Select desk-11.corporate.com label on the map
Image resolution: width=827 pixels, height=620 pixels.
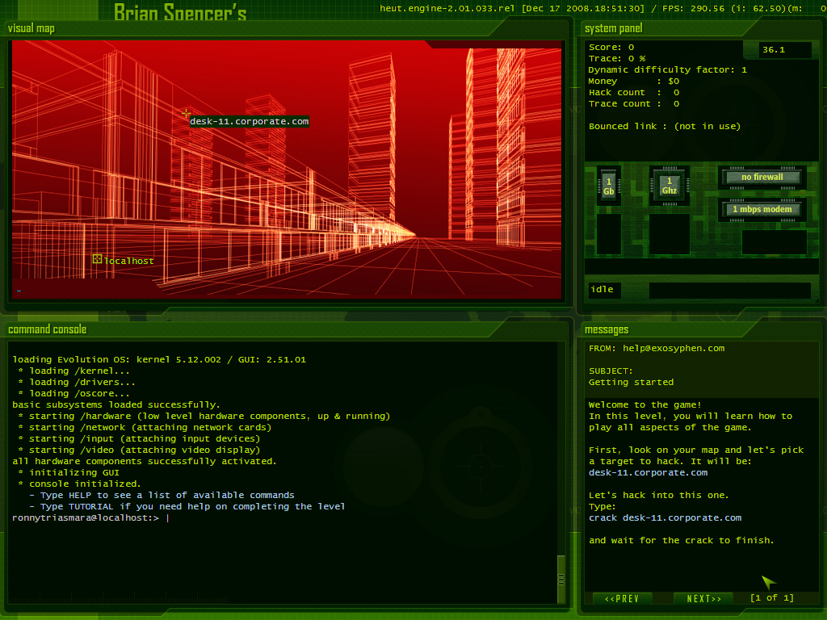[249, 121]
